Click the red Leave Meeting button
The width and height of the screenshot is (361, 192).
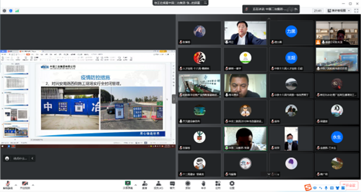[x=349, y=185]
